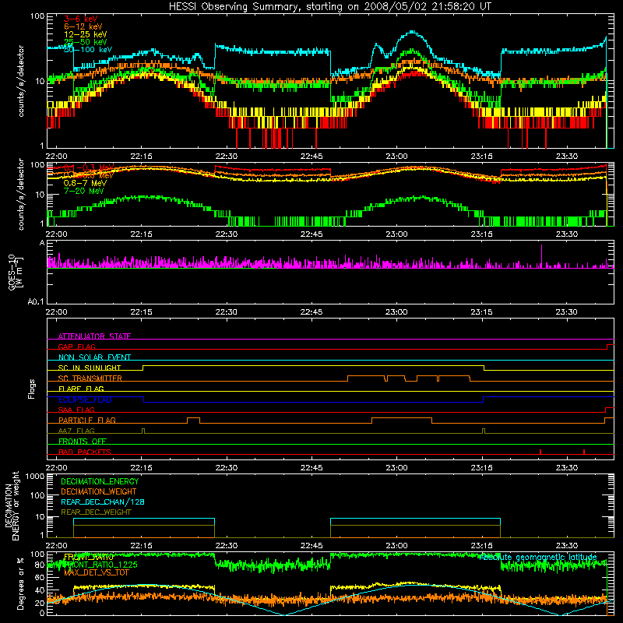623x623 pixels.
Task: Select the FLARE_FLAG label
Action: [x=81, y=389]
